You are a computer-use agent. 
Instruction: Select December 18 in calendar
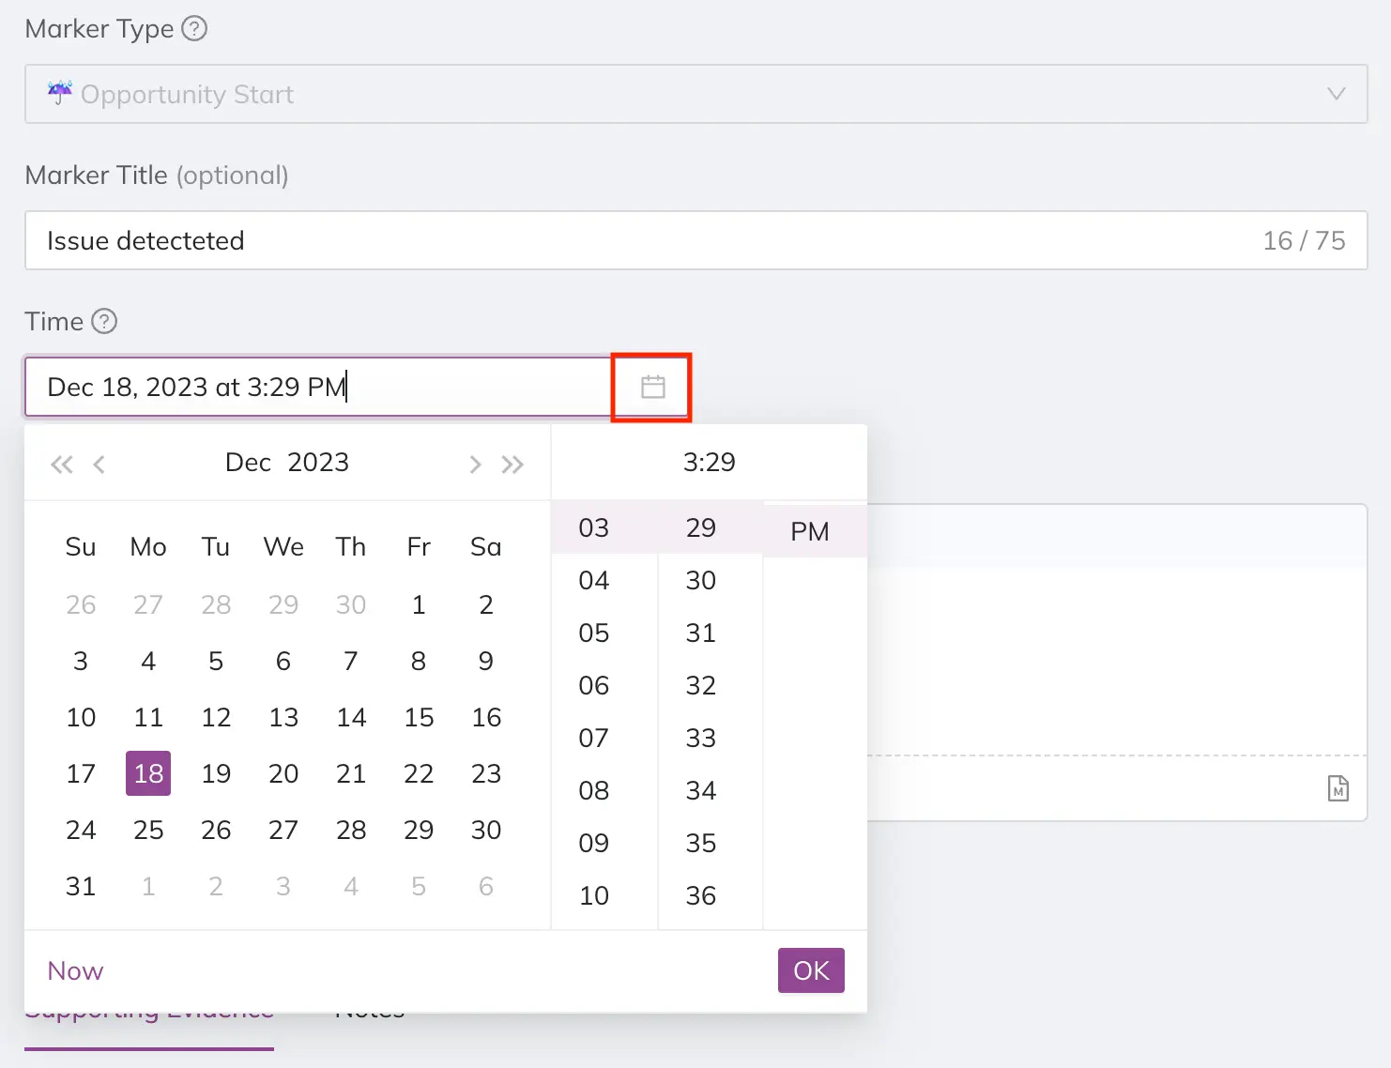pyautogui.click(x=148, y=773)
